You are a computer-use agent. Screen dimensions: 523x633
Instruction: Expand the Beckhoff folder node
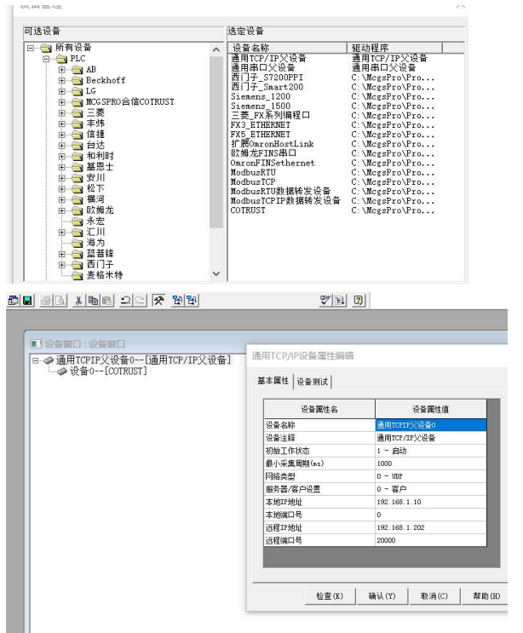[61, 80]
